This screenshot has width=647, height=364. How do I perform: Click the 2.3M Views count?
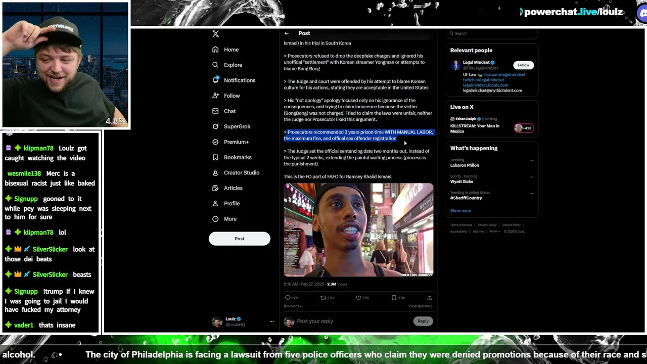tap(337, 284)
